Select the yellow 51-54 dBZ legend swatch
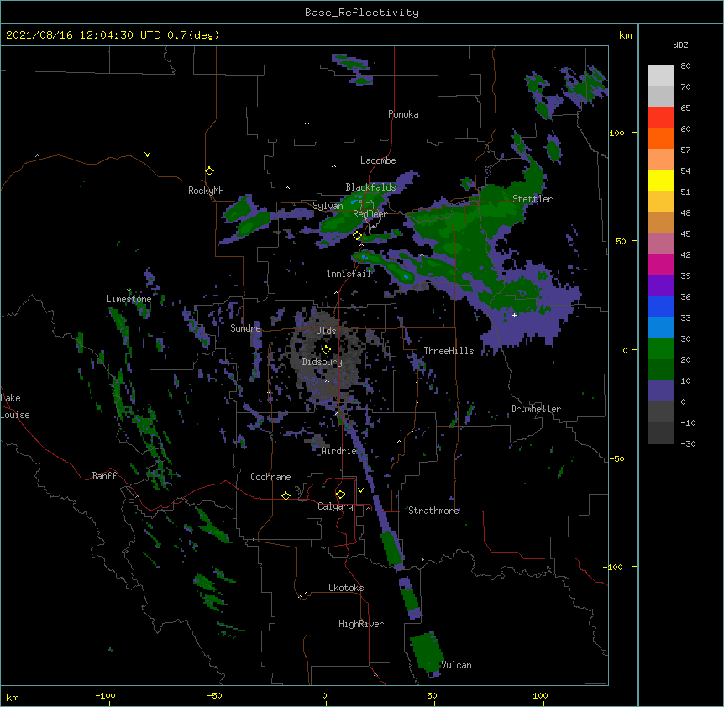Image resolution: width=724 pixels, height=707 pixels. [x=660, y=181]
